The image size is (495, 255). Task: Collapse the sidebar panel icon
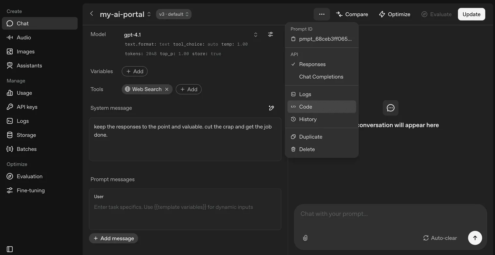[x=10, y=249]
